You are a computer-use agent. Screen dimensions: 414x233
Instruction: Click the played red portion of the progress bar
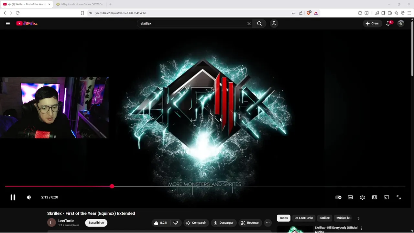point(58,186)
